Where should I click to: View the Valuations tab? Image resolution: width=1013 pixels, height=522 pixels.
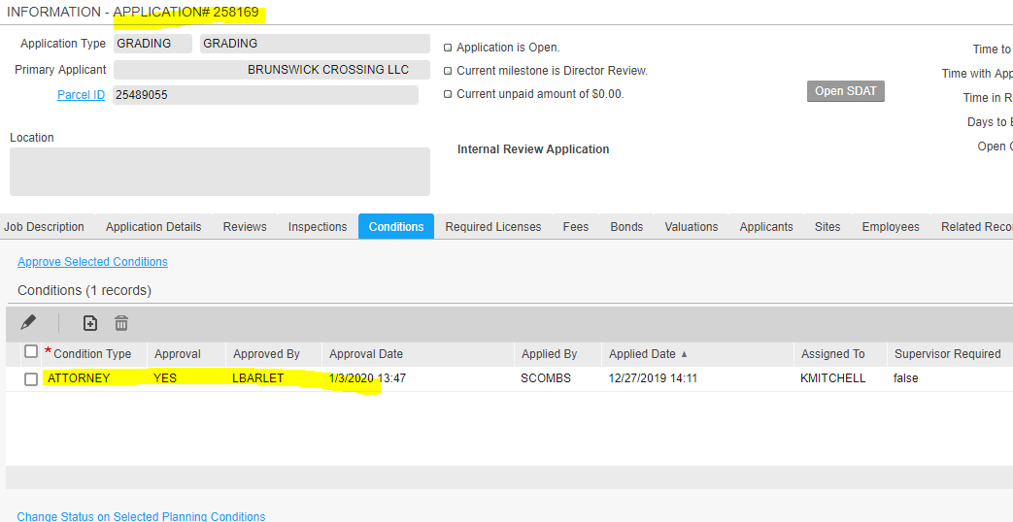(x=692, y=227)
